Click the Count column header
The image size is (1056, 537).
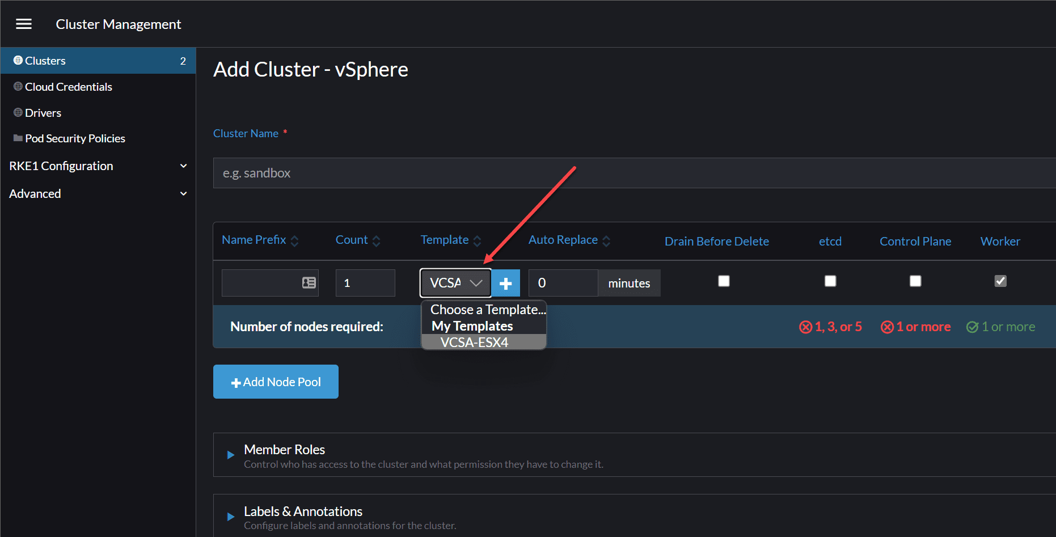(352, 240)
